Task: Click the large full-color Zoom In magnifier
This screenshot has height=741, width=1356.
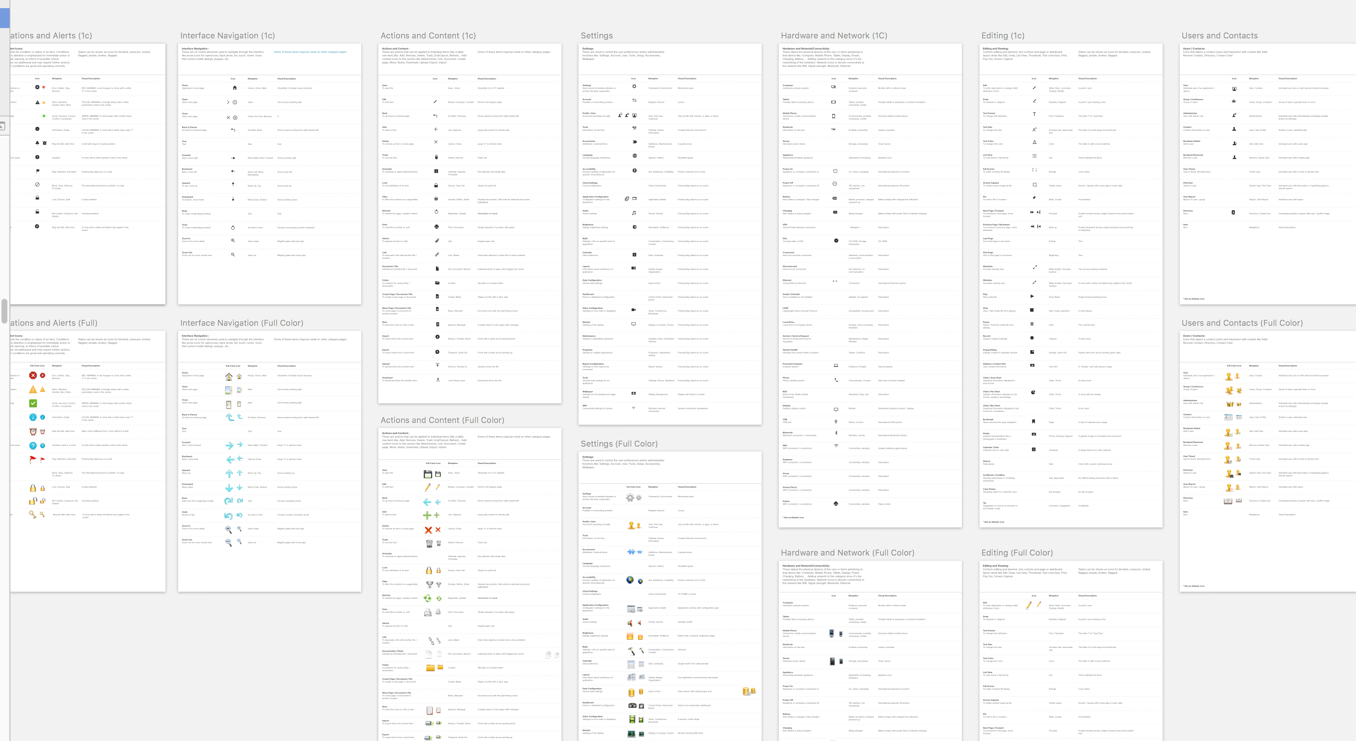Action: click(228, 529)
